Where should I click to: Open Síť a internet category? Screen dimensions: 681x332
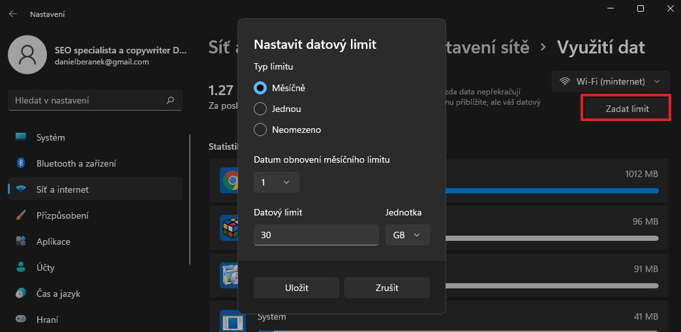coord(95,189)
